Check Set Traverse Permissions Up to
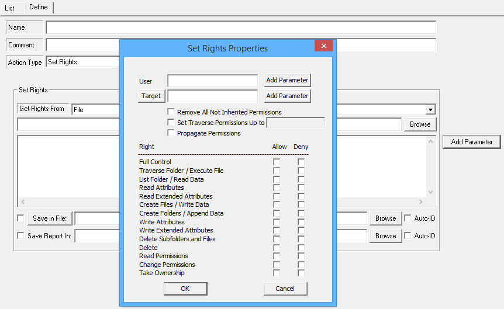 [x=171, y=123]
